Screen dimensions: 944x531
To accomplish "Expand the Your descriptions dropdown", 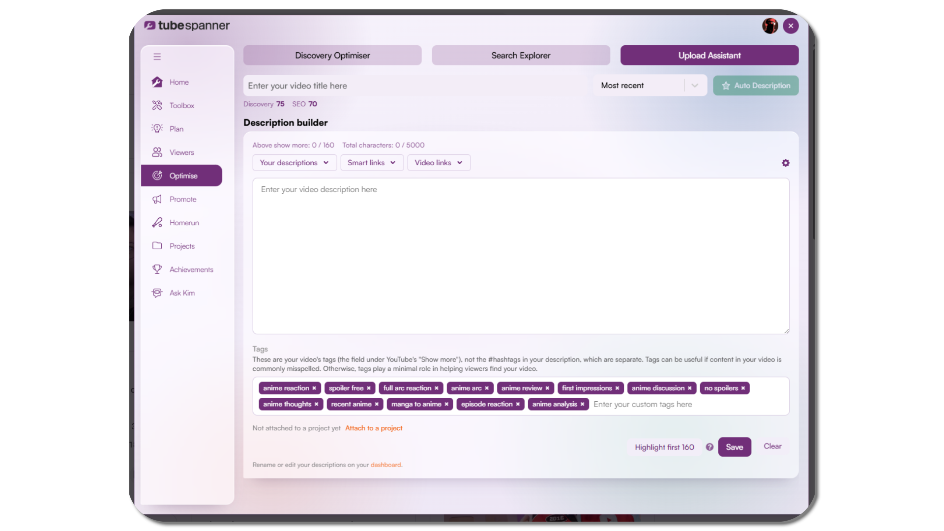I will 295,163.
